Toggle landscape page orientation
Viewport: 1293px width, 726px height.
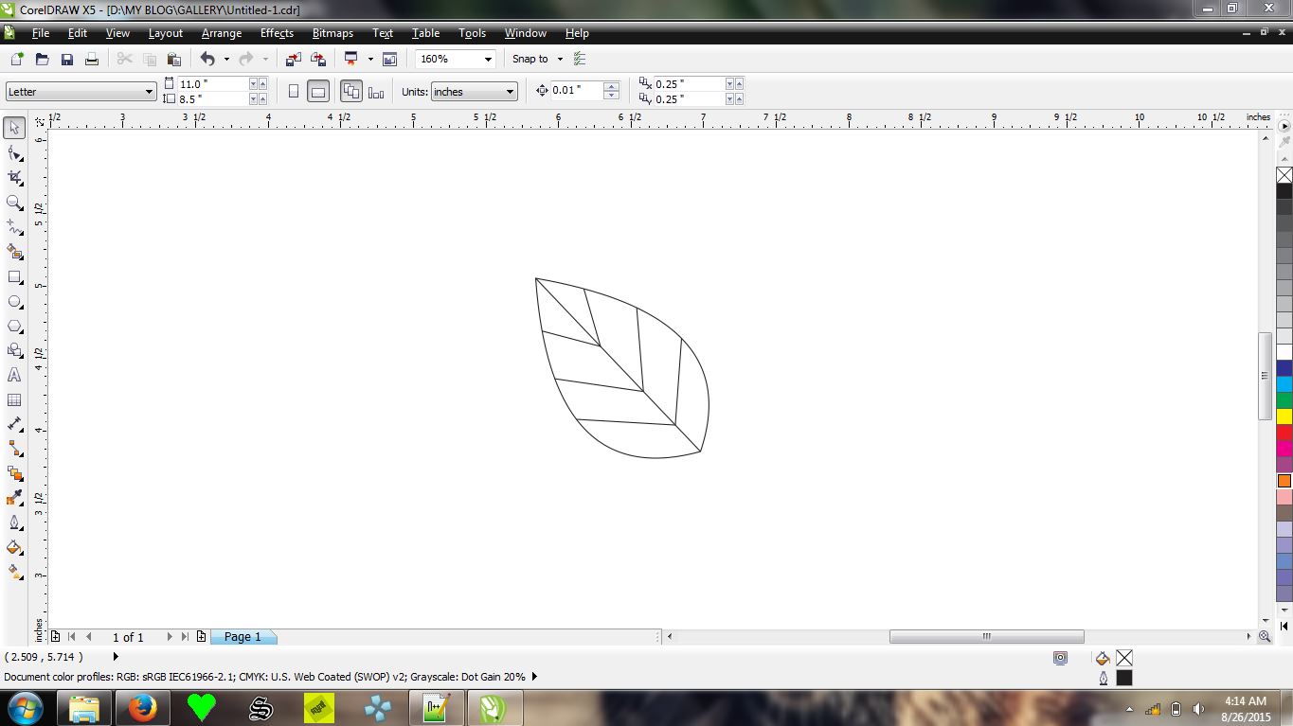click(x=317, y=90)
